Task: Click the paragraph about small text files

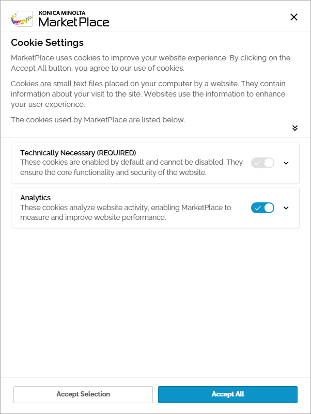Action: pos(148,94)
